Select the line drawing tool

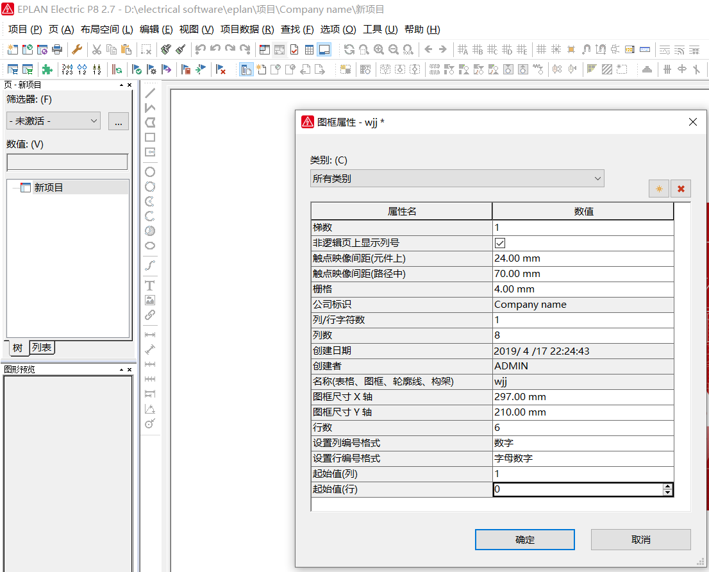pyautogui.click(x=150, y=93)
